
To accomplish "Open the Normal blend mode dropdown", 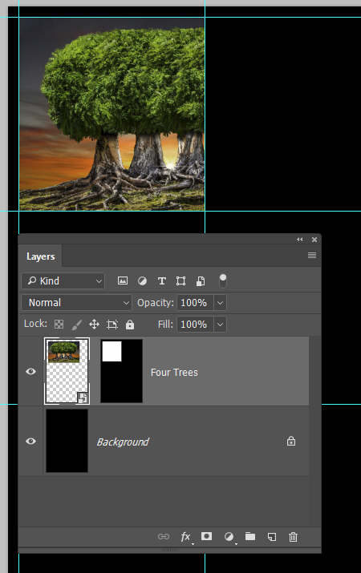I will [76, 303].
